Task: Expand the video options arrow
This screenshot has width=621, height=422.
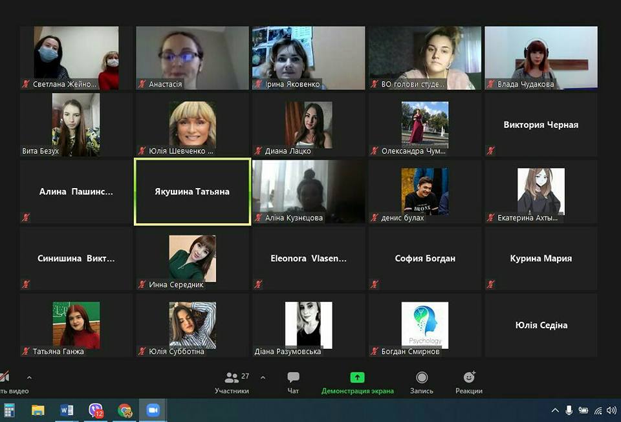Action: tap(29, 377)
